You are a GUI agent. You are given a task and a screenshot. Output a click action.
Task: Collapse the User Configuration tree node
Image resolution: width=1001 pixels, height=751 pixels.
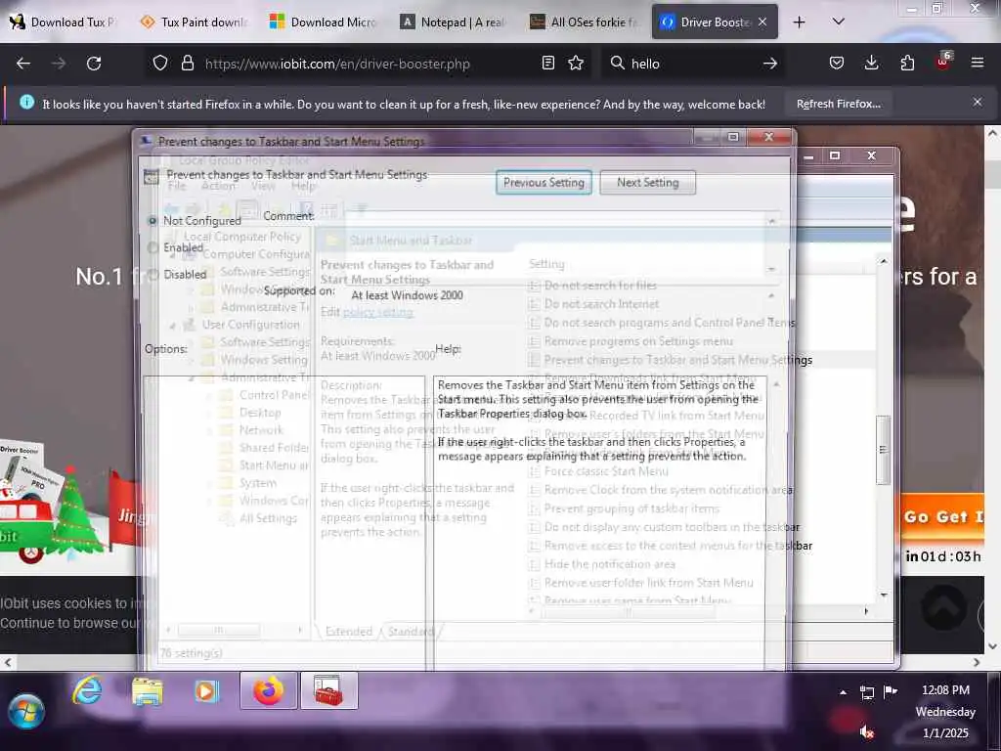tap(172, 325)
